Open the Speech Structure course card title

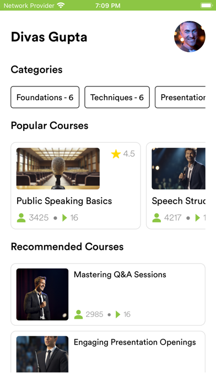pos(179,201)
